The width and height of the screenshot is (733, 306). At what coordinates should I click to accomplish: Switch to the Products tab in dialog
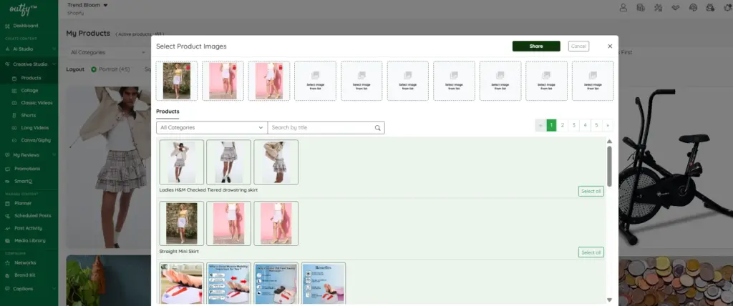168,112
